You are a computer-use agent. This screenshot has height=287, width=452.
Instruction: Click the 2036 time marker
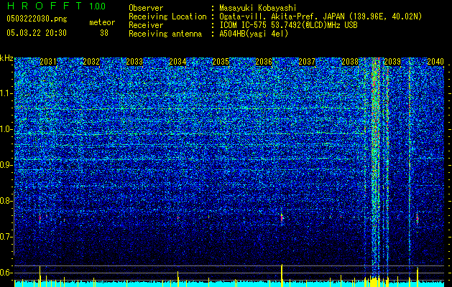tap(264, 62)
